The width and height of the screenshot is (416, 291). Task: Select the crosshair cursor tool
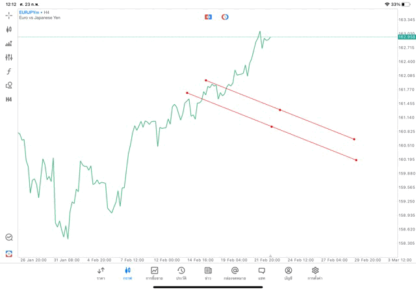(x=9, y=15)
